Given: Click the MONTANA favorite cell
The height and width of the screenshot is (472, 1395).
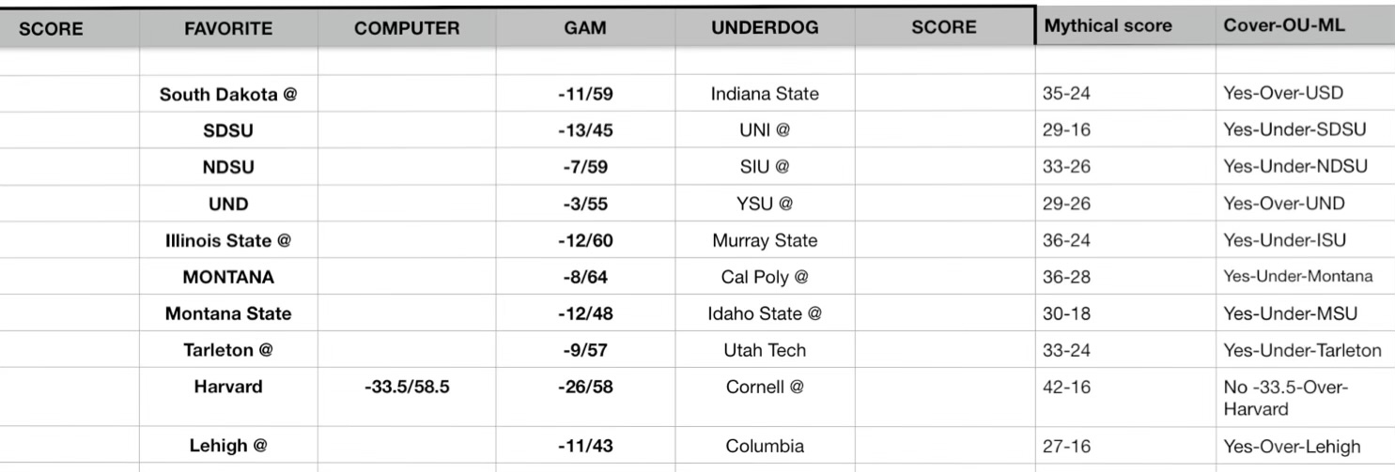Looking at the screenshot, I should [228, 277].
